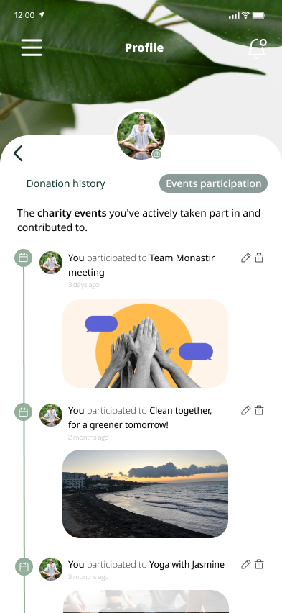
Task: Open the Yoga with Jasmine event link
Action: pyautogui.click(x=187, y=565)
